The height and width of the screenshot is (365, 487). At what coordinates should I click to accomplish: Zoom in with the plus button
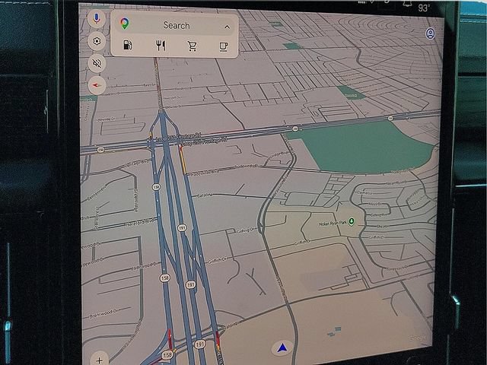point(100,360)
